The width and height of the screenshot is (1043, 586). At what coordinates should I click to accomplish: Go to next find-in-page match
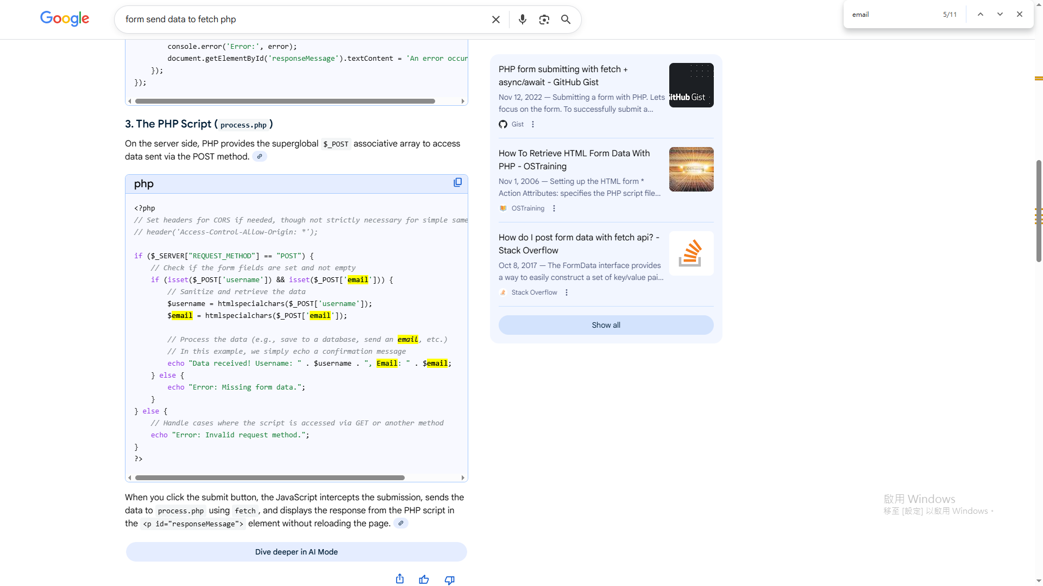pos(1000,15)
